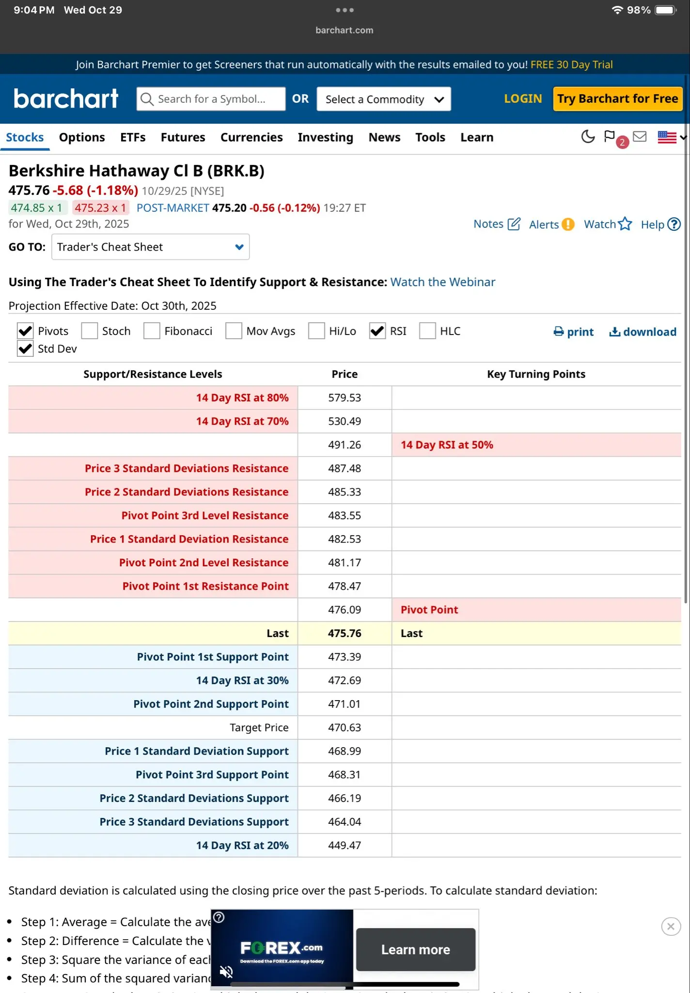Click the LOGIN link
The width and height of the screenshot is (690, 993).
(523, 98)
